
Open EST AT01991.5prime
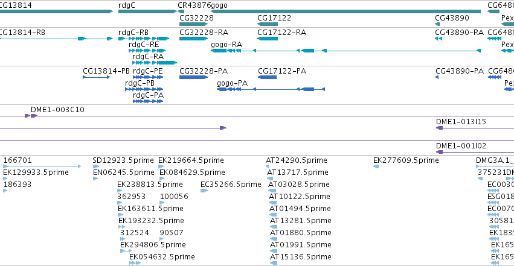point(301,245)
